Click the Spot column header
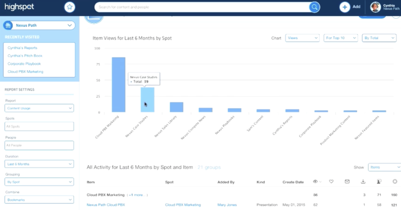This screenshot has height=210, width=401. click(169, 182)
